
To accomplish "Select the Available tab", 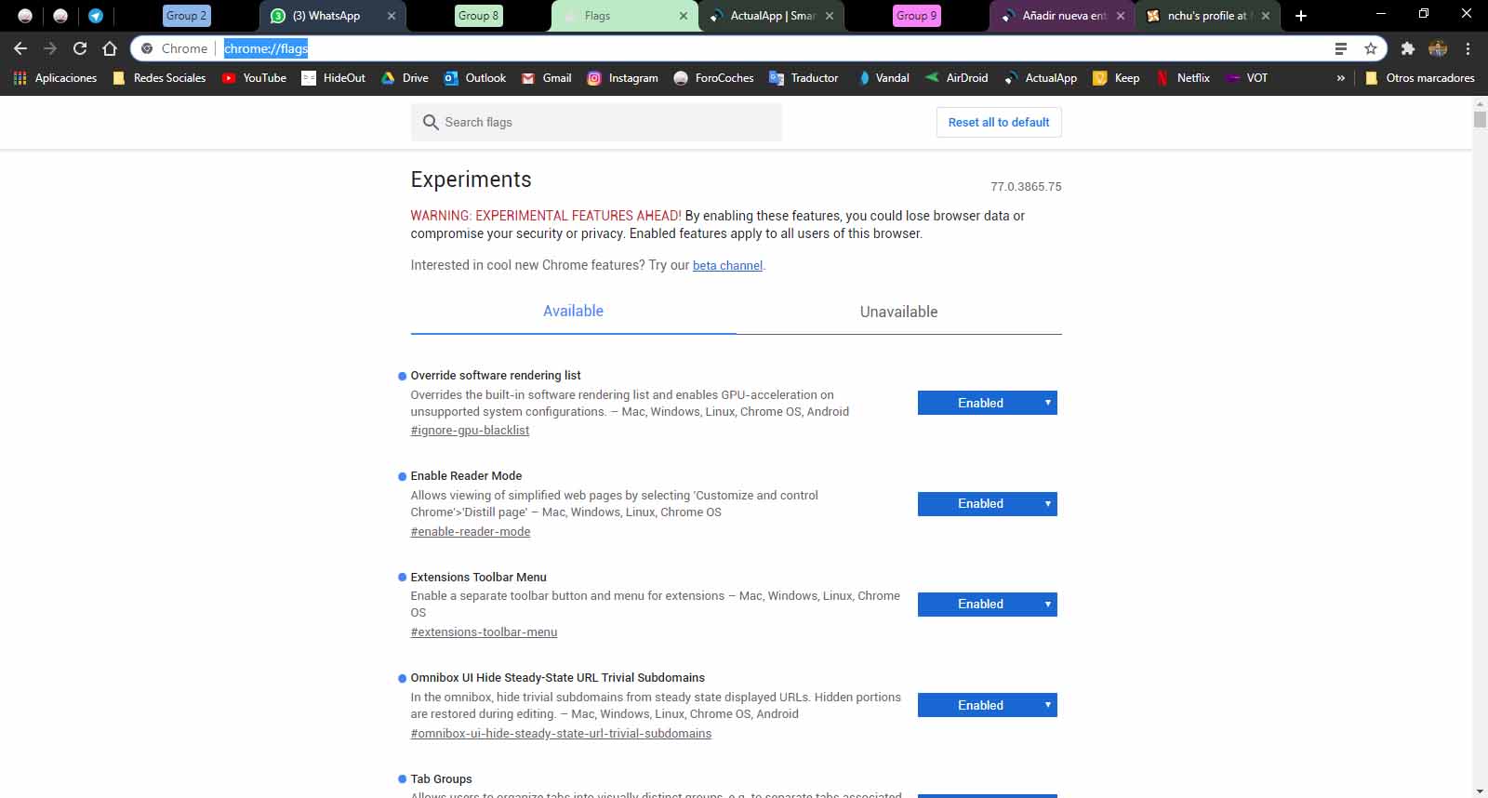I will [573, 312].
